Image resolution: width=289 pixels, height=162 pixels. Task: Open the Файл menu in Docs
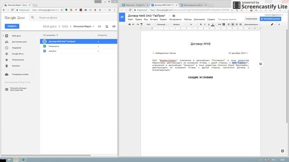(131, 19)
